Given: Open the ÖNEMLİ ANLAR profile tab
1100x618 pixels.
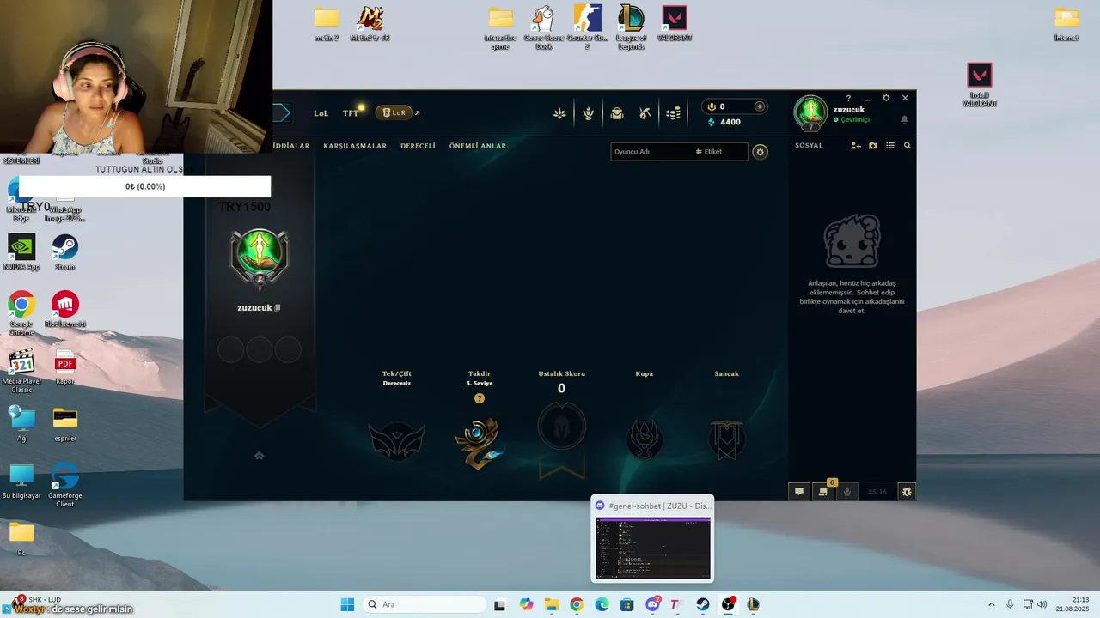Looking at the screenshot, I should click(477, 146).
